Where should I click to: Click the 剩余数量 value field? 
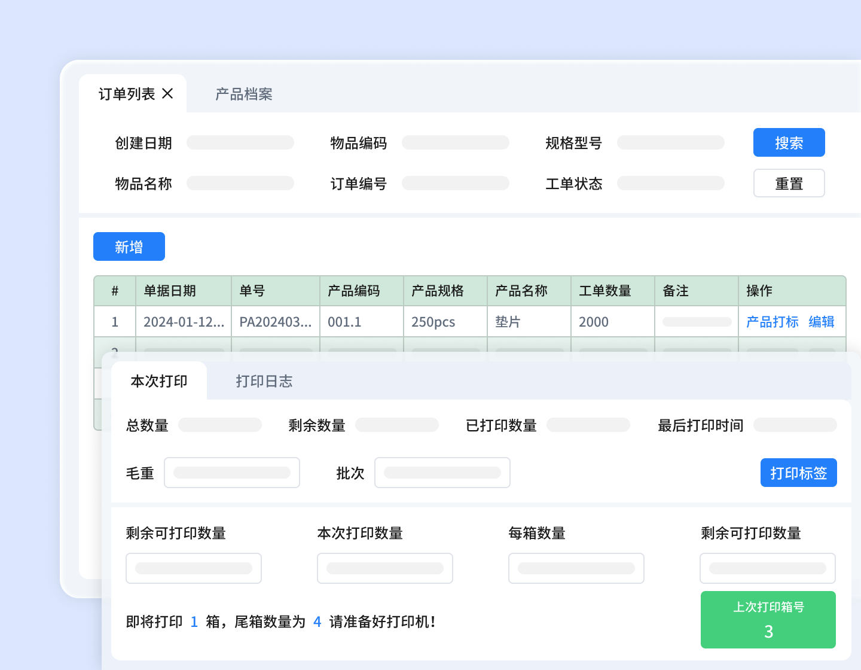(397, 425)
